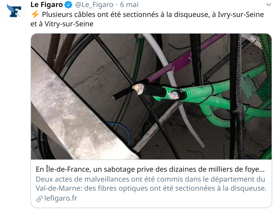Click the 6 mai timestamp
276x212 pixels.
tap(129, 5)
